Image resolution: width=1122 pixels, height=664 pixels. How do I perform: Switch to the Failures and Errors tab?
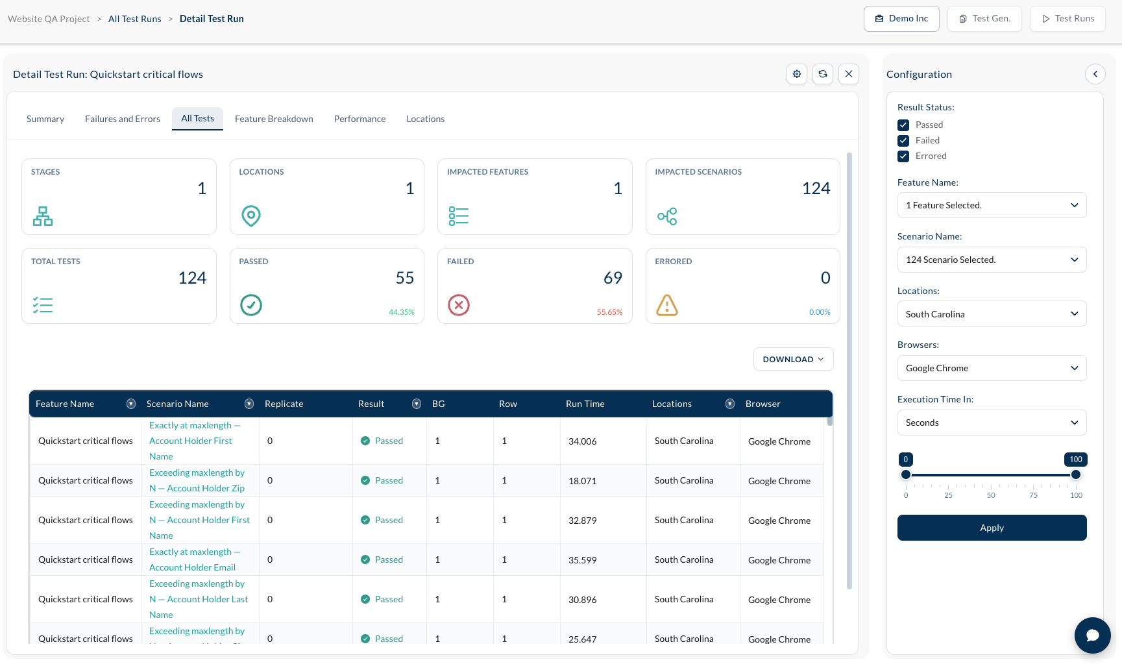click(123, 119)
